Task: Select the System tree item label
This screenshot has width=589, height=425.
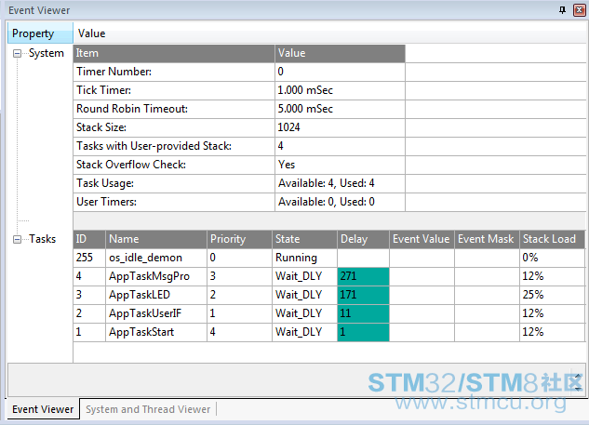Action: [x=47, y=53]
